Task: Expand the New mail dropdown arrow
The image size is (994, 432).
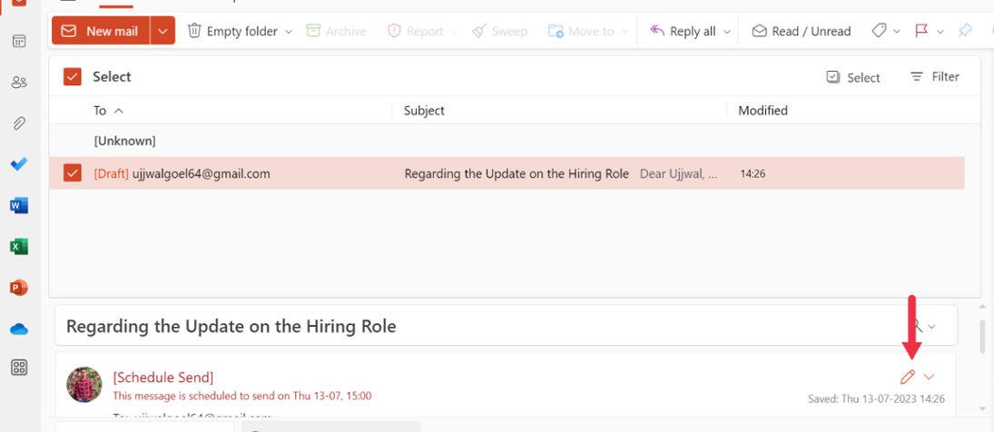Action: (162, 31)
